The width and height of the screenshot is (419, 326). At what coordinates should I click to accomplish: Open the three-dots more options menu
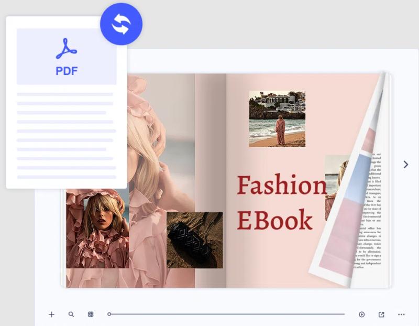click(x=401, y=314)
